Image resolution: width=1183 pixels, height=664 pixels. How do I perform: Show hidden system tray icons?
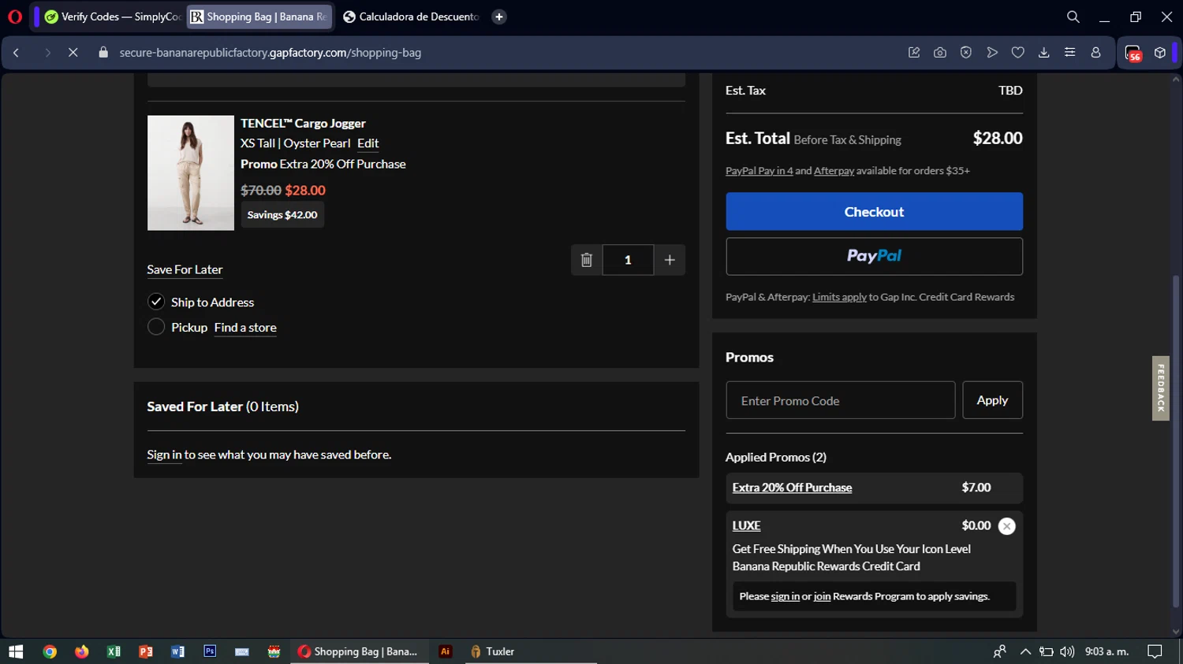click(x=1025, y=651)
